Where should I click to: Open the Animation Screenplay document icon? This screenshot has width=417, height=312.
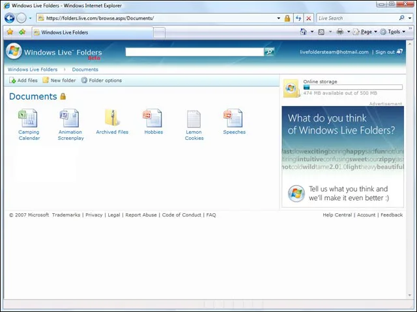(x=70, y=118)
